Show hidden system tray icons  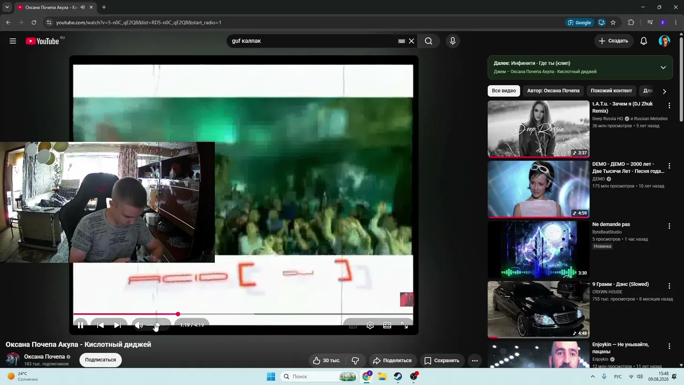(x=593, y=376)
